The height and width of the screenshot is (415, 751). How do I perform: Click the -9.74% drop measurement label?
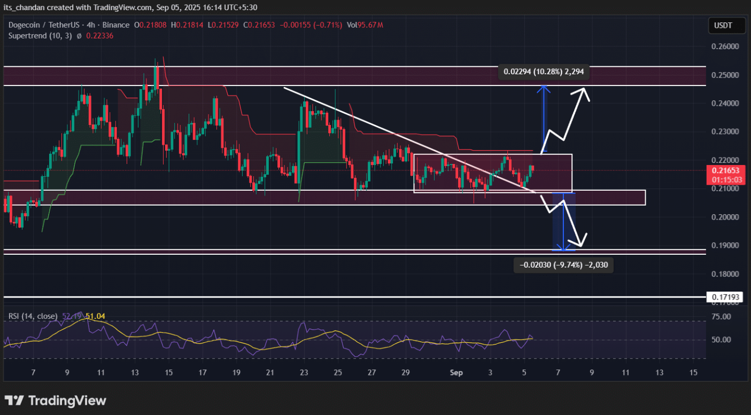point(563,264)
